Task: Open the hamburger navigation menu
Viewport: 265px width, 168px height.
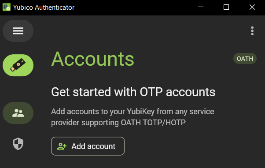Action: click(18, 31)
